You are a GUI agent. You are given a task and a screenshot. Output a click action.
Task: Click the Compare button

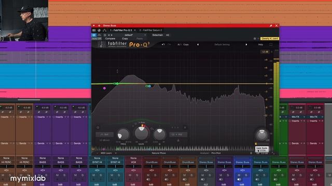tap(110, 39)
